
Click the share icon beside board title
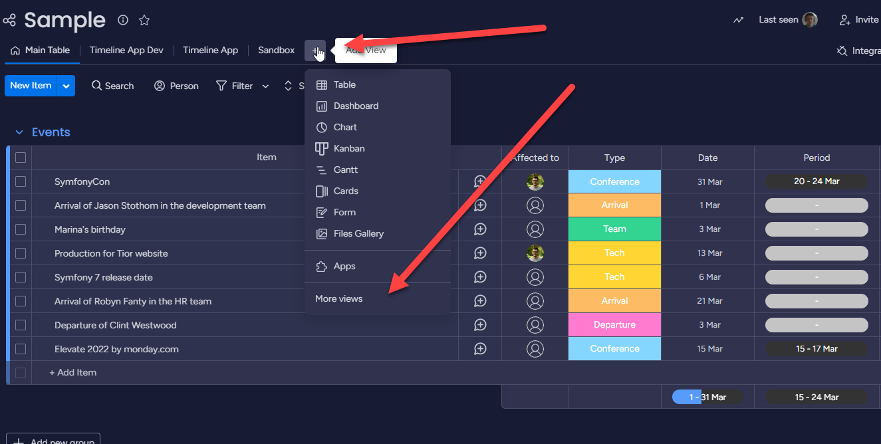(9, 21)
